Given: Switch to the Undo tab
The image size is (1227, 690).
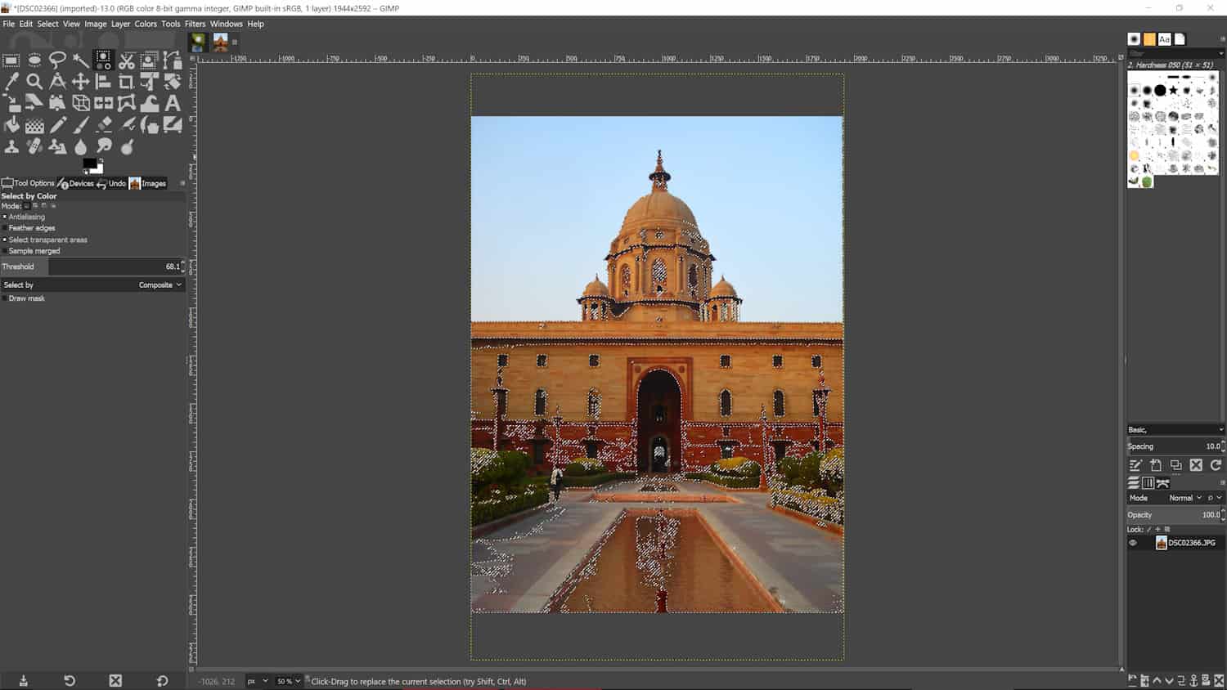Looking at the screenshot, I should point(111,183).
